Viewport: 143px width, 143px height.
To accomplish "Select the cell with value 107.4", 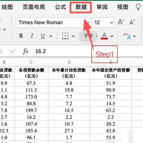I will 31,124.
